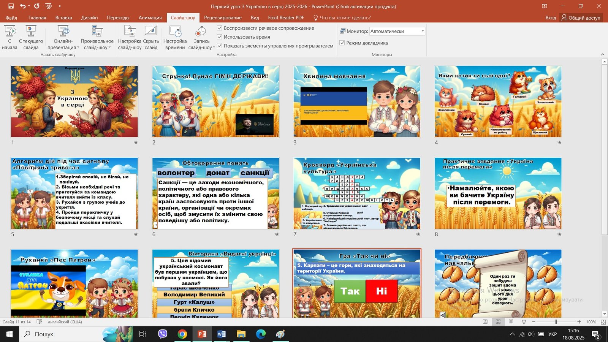The image size is (608, 342).
Task: Click spell-check icon in status bar
Action: 39,322
